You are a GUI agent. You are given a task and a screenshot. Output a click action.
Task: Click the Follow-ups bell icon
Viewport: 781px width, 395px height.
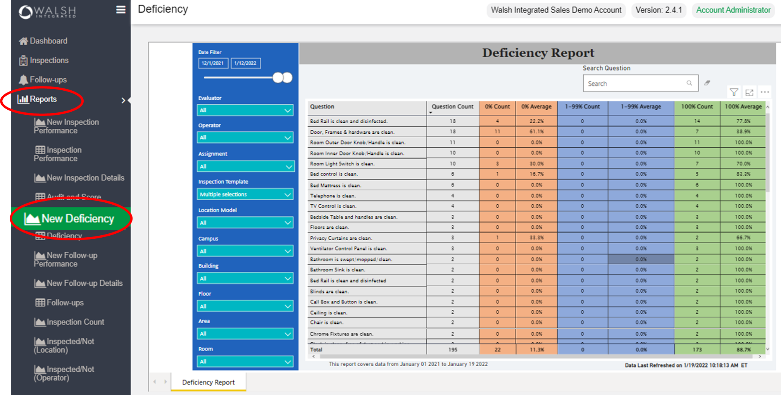click(23, 79)
